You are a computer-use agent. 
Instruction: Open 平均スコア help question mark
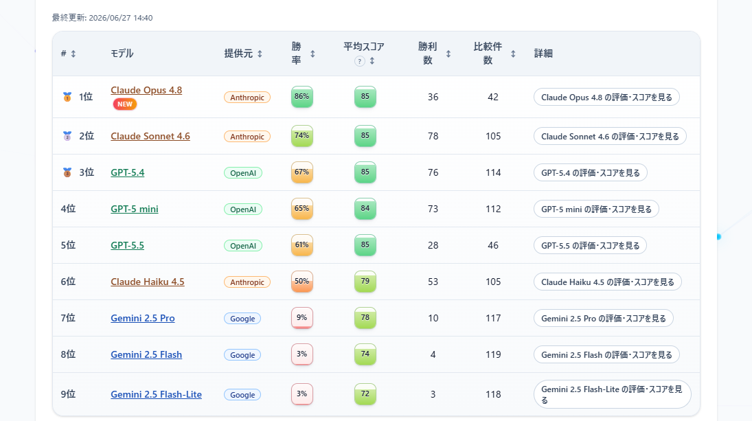[x=360, y=61]
